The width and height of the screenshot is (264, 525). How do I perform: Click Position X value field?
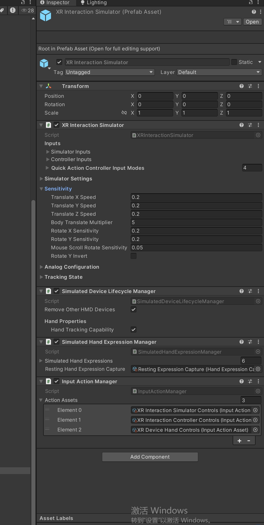[x=155, y=96]
